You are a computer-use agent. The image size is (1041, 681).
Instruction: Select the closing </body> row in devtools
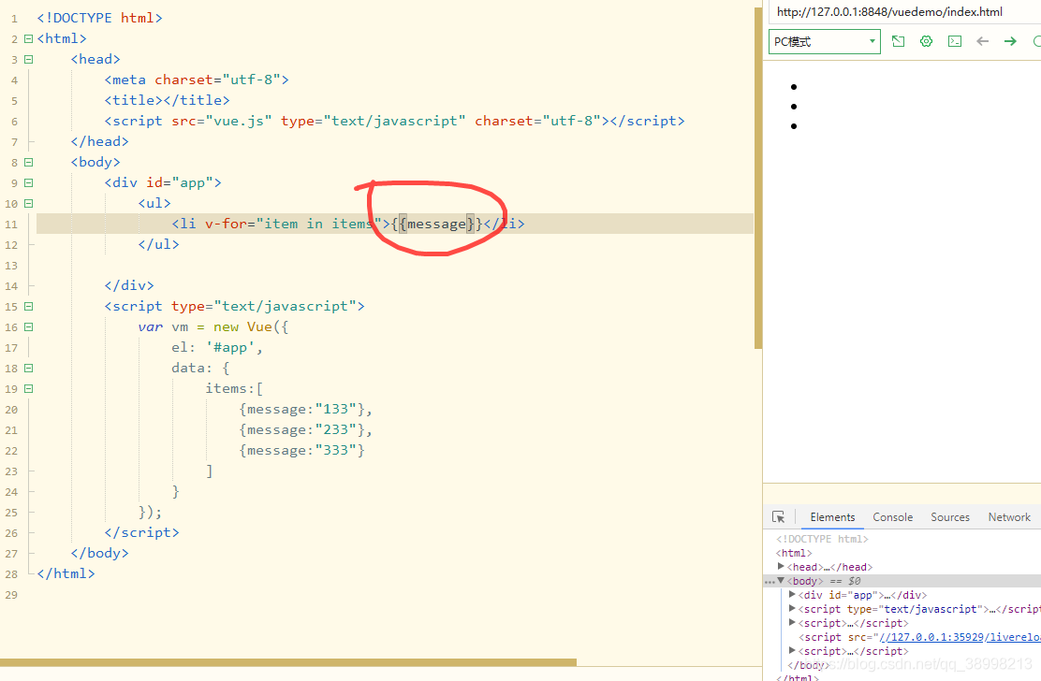[808, 665]
